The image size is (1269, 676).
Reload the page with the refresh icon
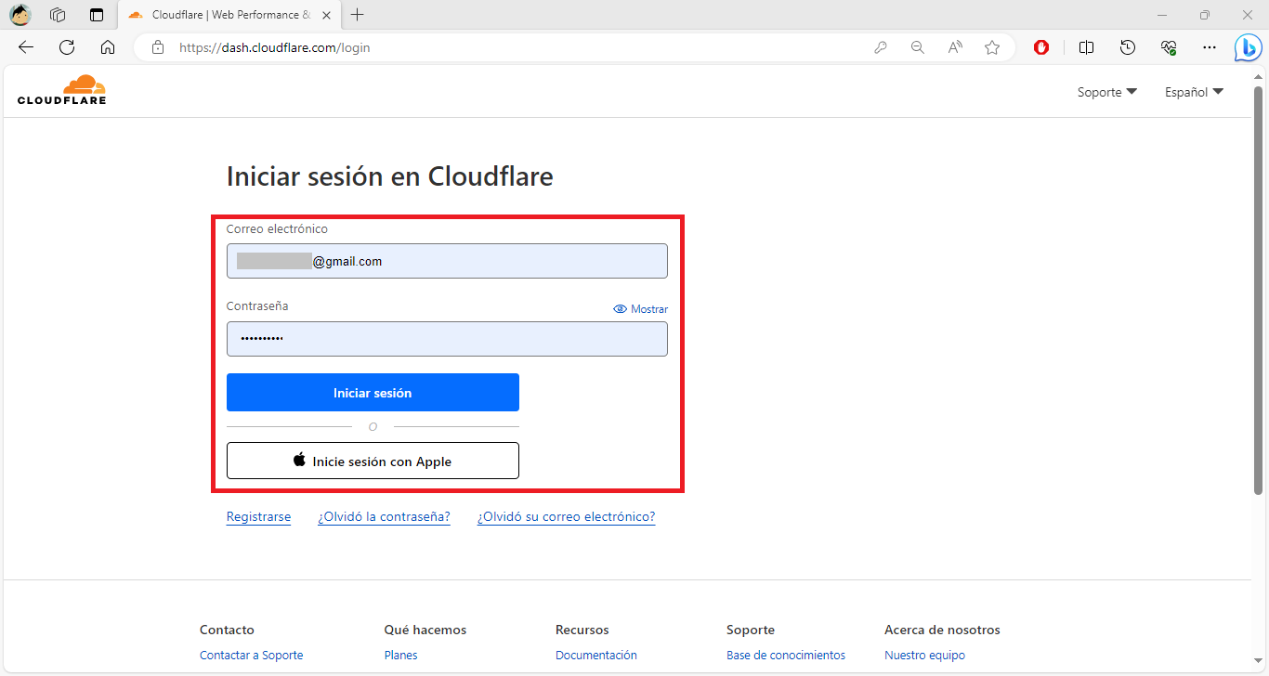[67, 47]
